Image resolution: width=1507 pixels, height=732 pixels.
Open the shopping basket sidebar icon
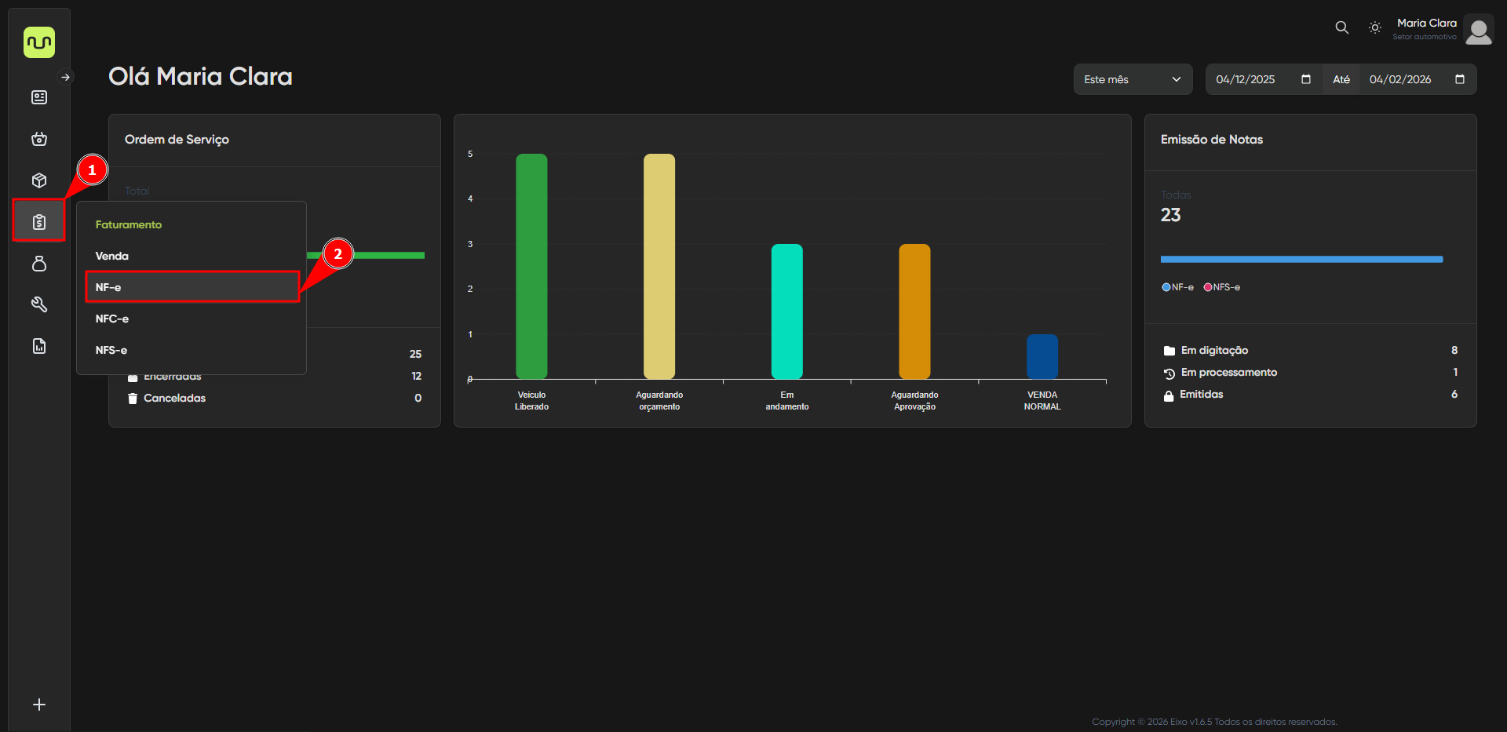[x=39, y=139]
